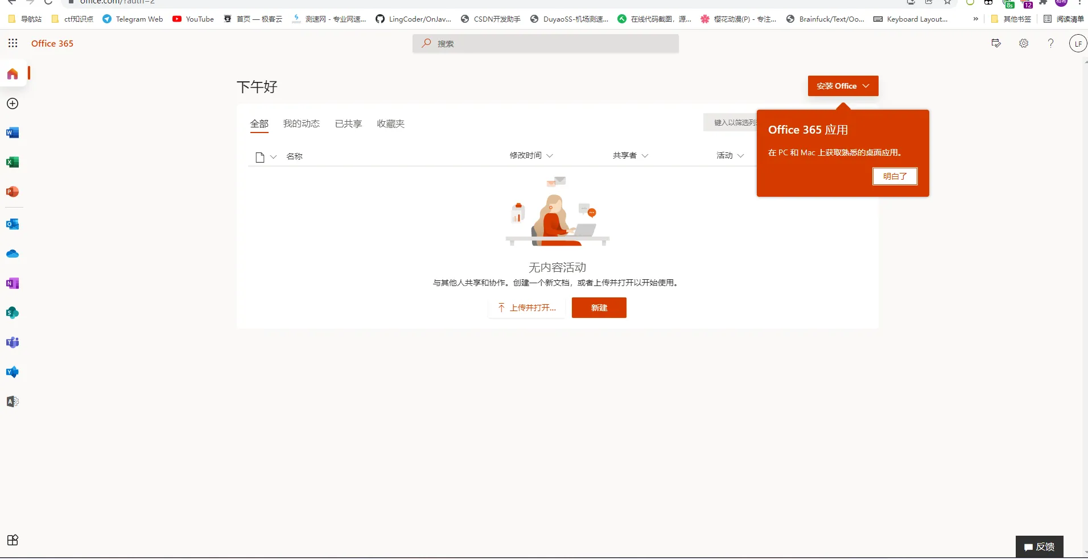Screen dimensions: 1088x559
Task: Open OneNote from the sidebar
Action: pyautogui.click(x=12, y=283)
